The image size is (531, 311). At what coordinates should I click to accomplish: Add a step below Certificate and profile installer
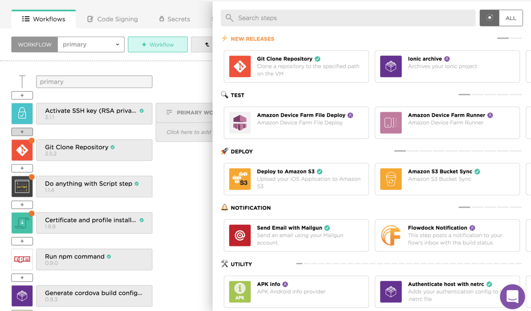click(22, 241)
